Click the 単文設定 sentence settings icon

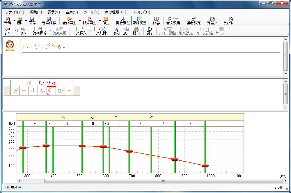(186, 31)
